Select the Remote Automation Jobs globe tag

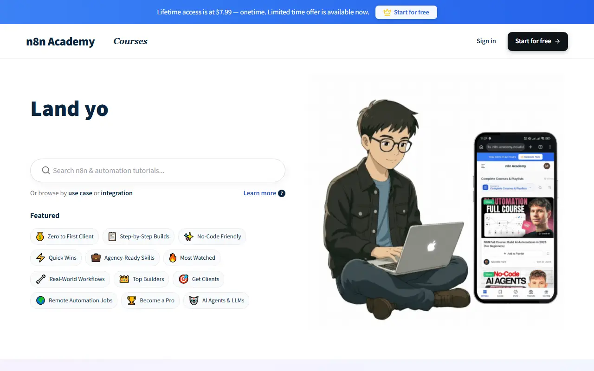[x=74, y=301]
